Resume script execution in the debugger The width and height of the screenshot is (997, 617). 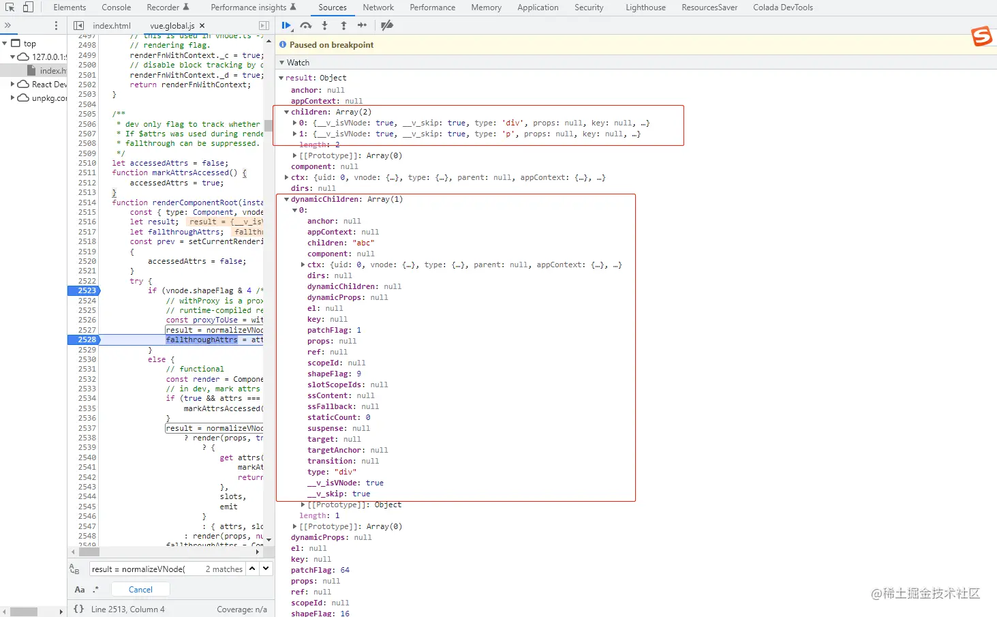[286, 25]
